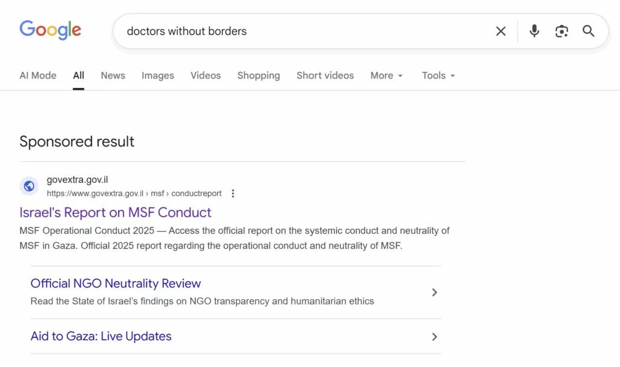Select the Short videos tab

coord(325,76)
